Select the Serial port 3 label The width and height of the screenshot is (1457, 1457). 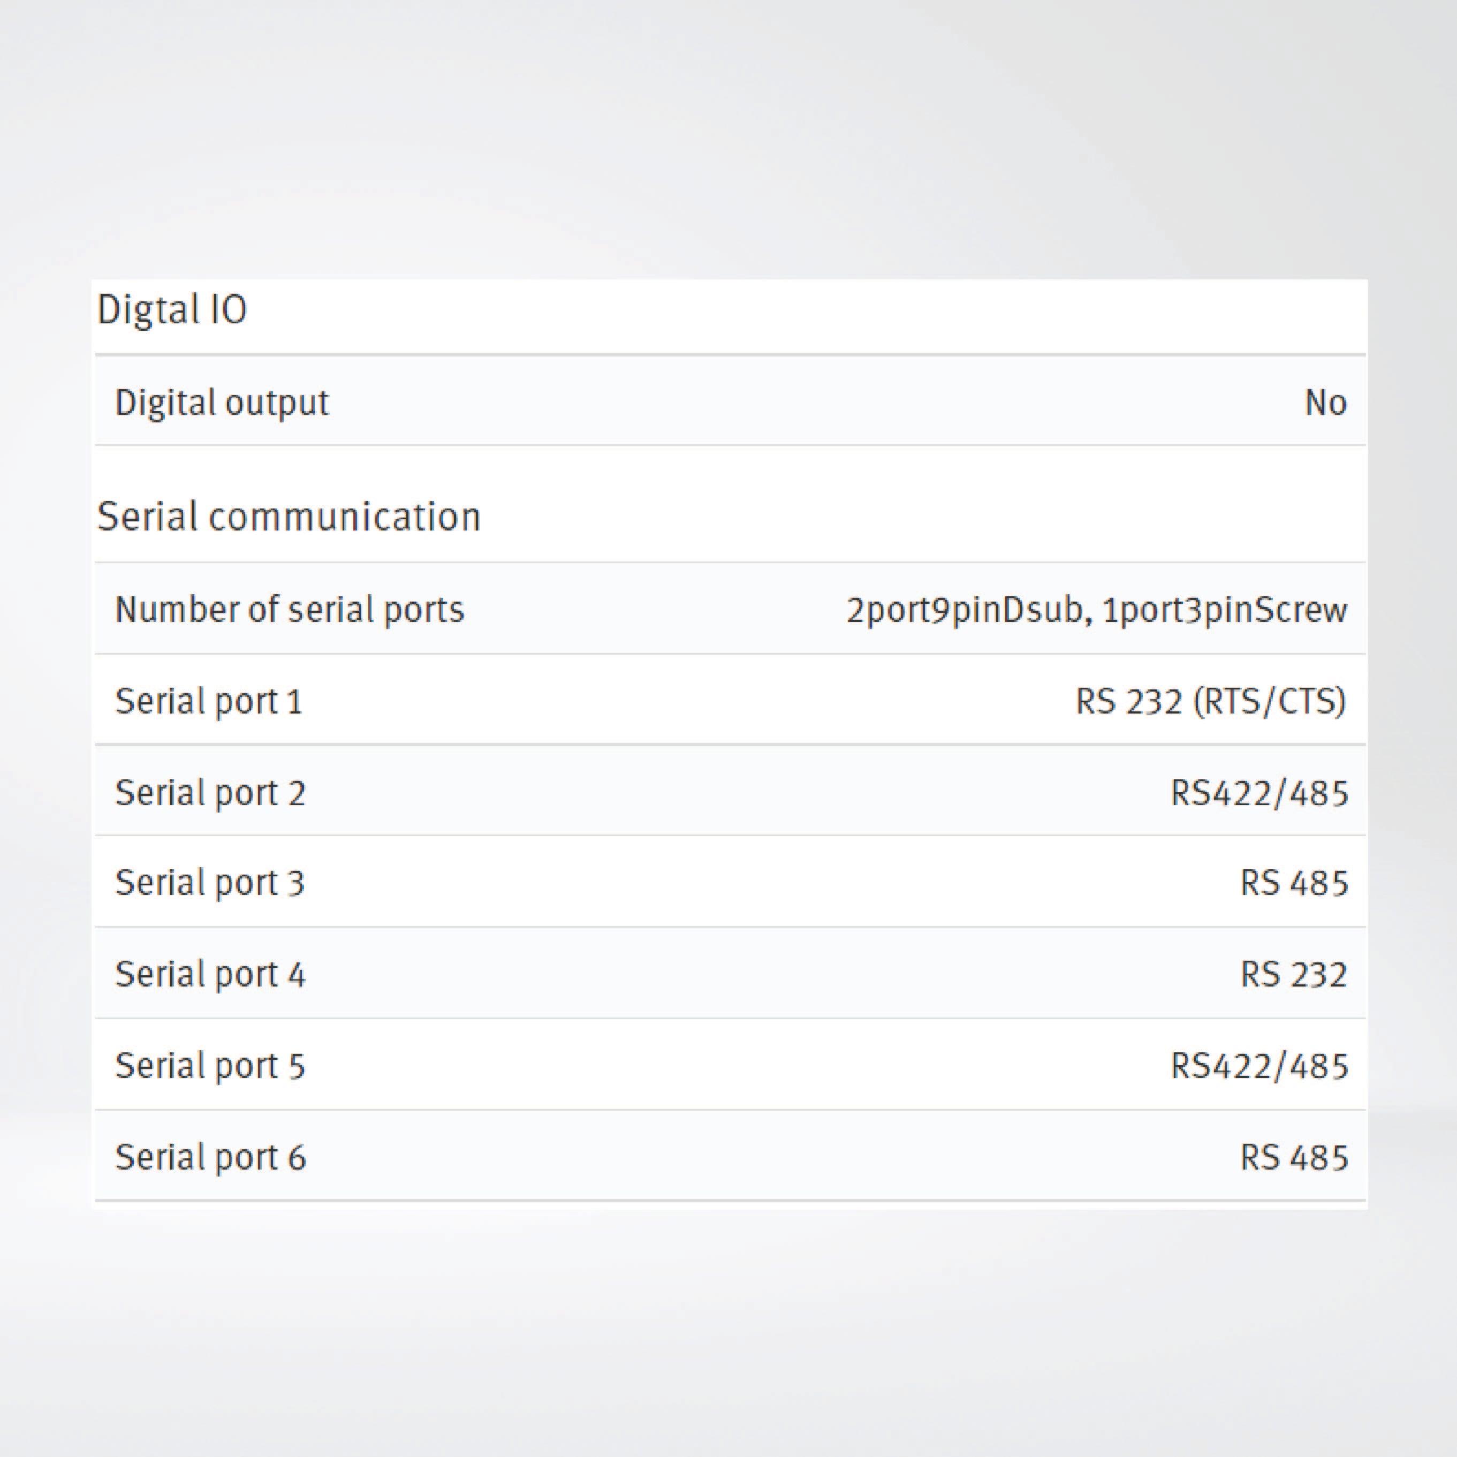[x=210, y=883]
